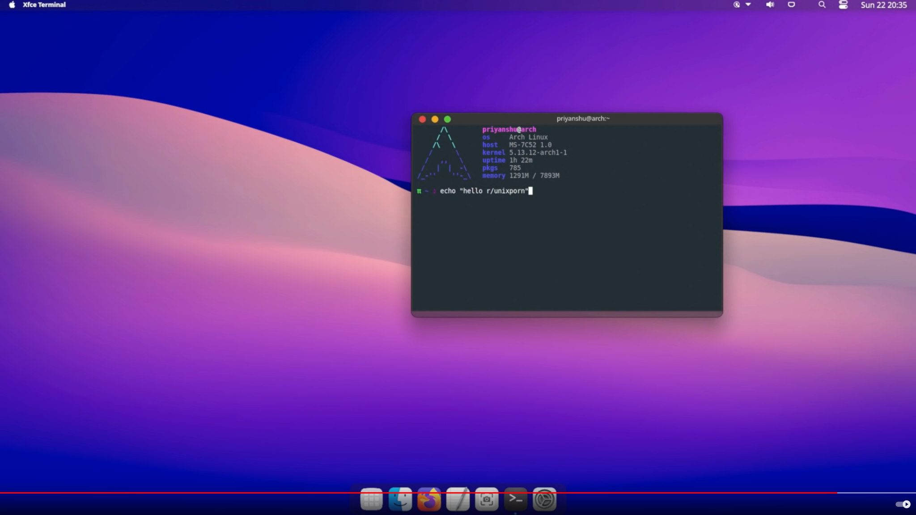Click the network status icon in tray
This screenshot has width=916, height=515.
pyautogui.click(x=737, y=5)
